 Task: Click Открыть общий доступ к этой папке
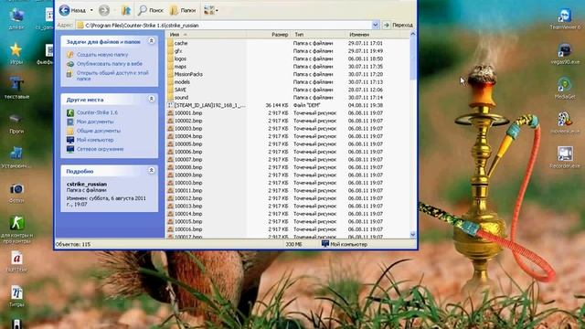(112, 76)
